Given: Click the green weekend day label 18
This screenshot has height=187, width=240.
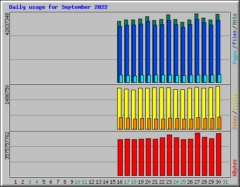Looking at the screenshot, I should point(134,182).
